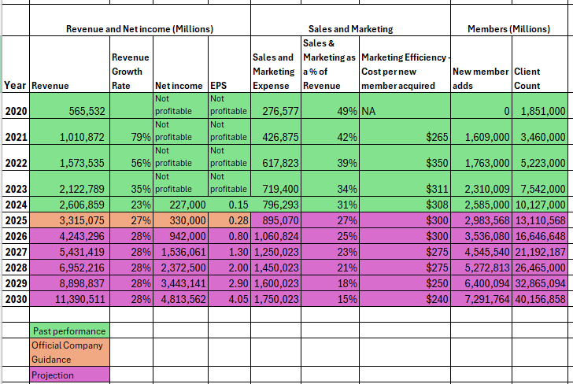Click the 2030 marketing expense 1,750,023

276,299
